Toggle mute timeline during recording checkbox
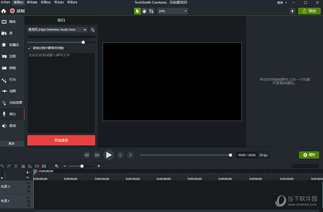This screenshot has height=212, width=323. (29, 48)
